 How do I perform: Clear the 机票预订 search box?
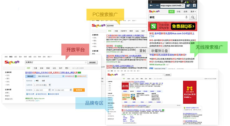pyautogui.click(x=86, y=62)
